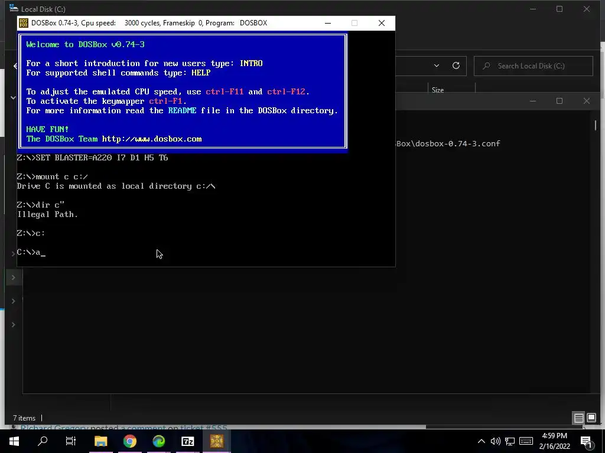Sort by the Size column header
The image size is (605, 453).
pyautogui.click(x=438, y=90)
